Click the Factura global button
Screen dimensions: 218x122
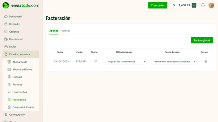(202, 40)
